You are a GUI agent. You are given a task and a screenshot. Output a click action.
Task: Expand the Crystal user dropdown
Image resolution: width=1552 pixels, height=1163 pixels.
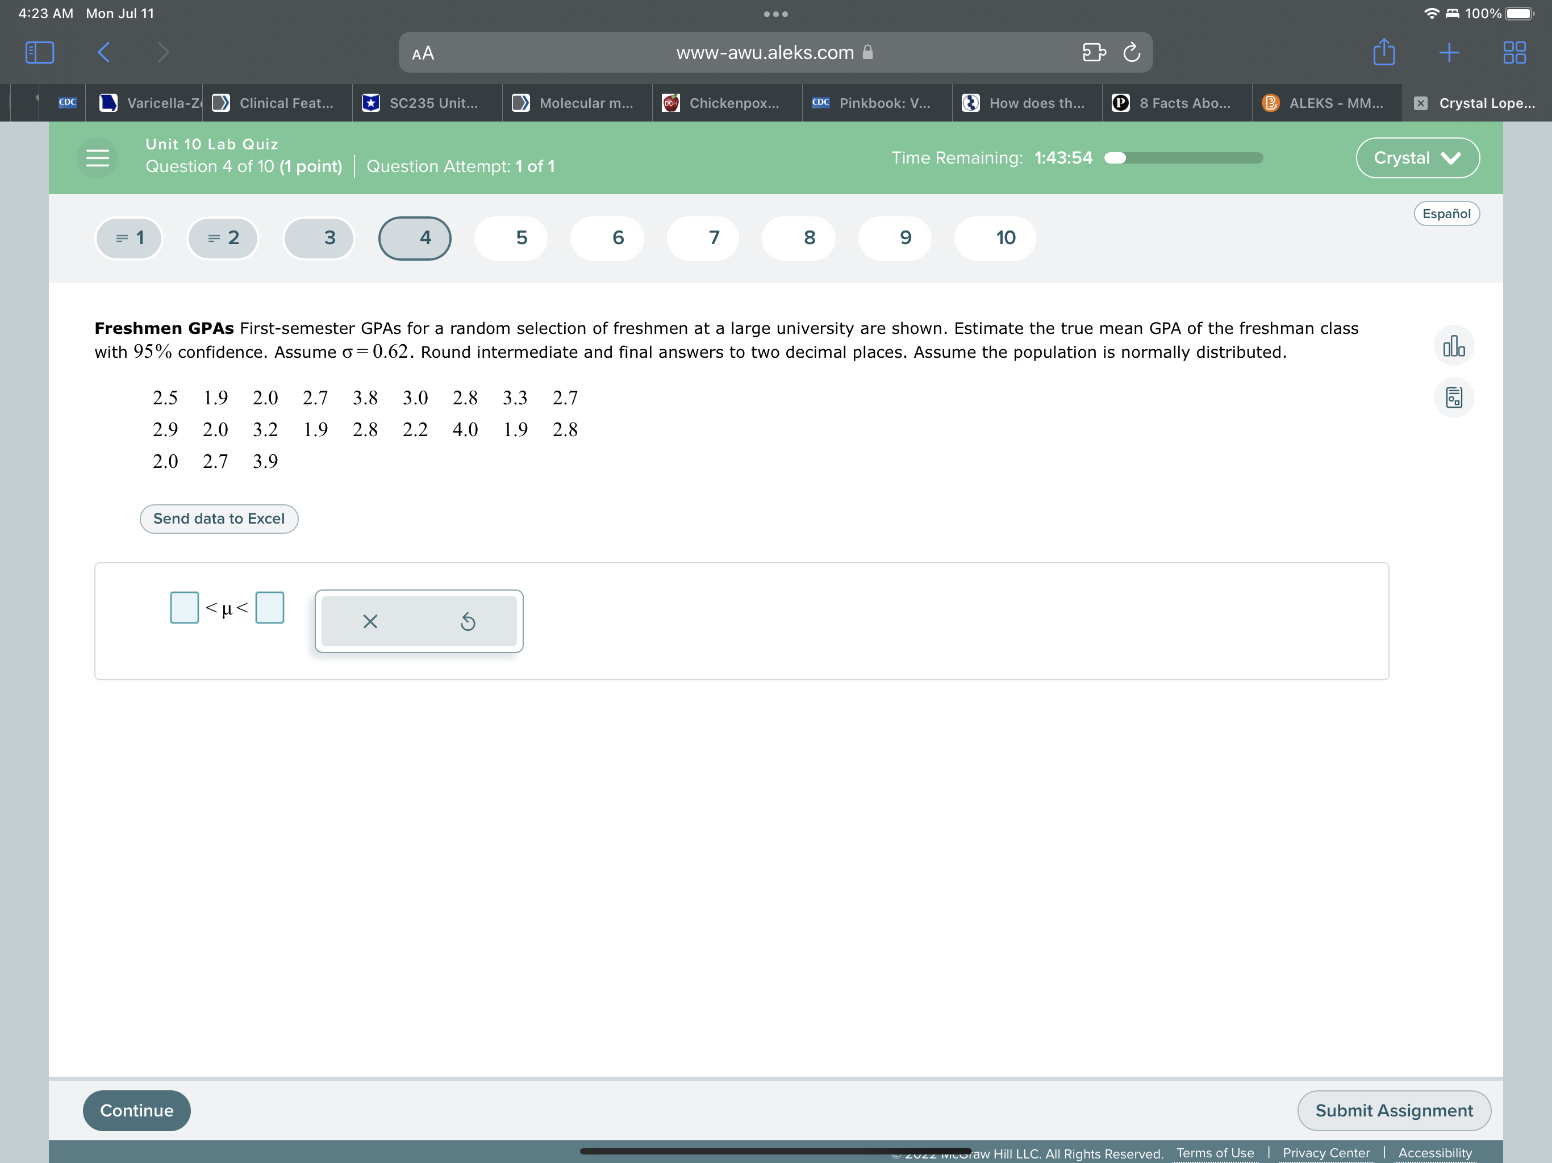click(x=1417, y=158)
